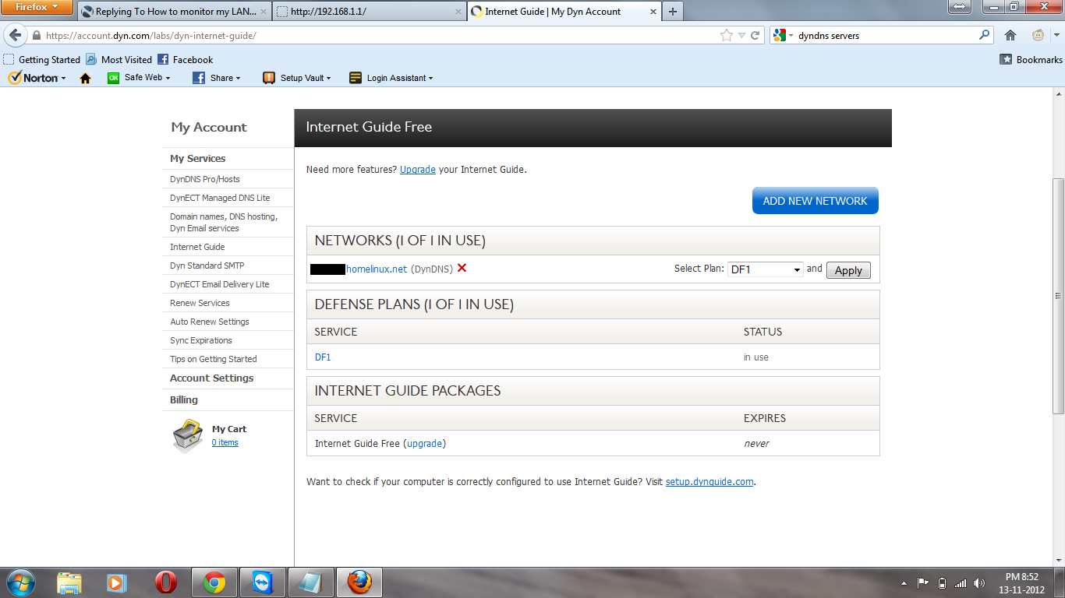Click the homelinux.net network link
The width and height of the screenshot is (1065, 598).
pyautogui.click(x=377, y=269)
